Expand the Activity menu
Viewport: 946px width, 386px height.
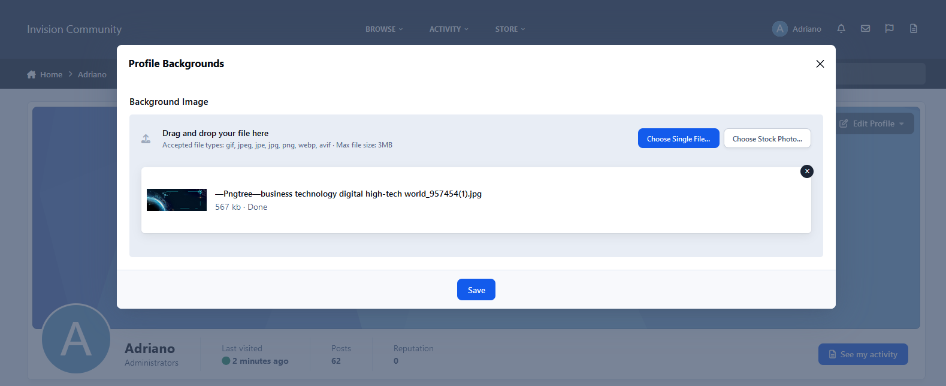[x=449, y=29]
